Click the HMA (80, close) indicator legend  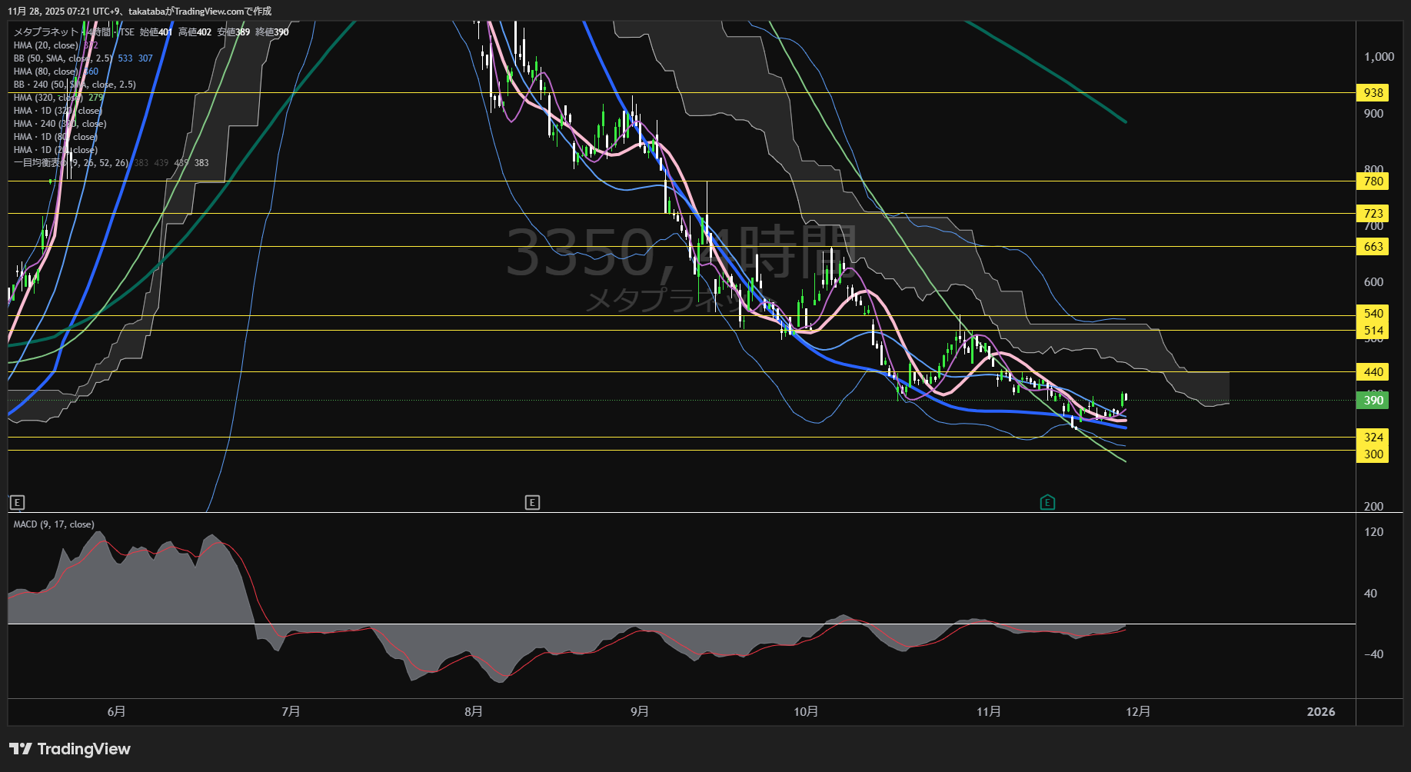46,72
